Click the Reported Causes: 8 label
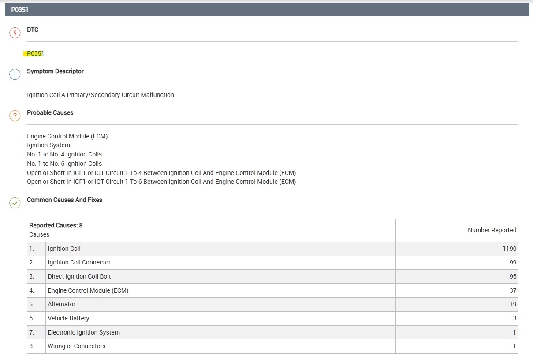 (x=56, y=225)
